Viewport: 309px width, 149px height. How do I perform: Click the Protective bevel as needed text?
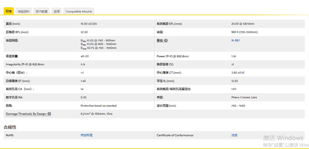tap(99, 106)
